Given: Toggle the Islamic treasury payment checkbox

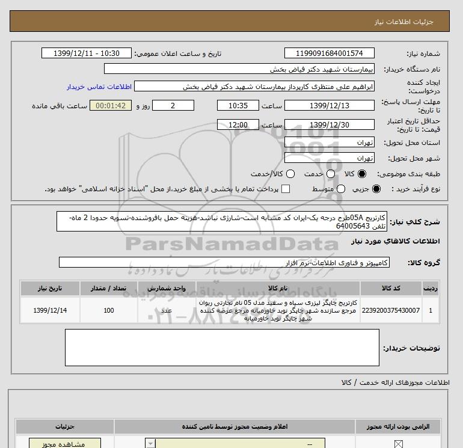Looking at the screenshot, I should point(286,189).
